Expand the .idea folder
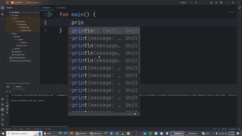242x136 pixels. pos(10,15)
